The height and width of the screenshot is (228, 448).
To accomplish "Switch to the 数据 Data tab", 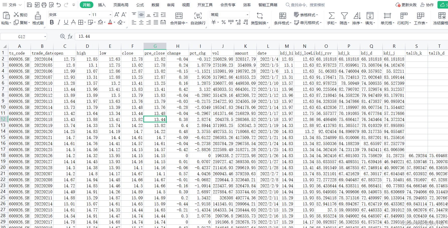I will click(x=155, y=5).
